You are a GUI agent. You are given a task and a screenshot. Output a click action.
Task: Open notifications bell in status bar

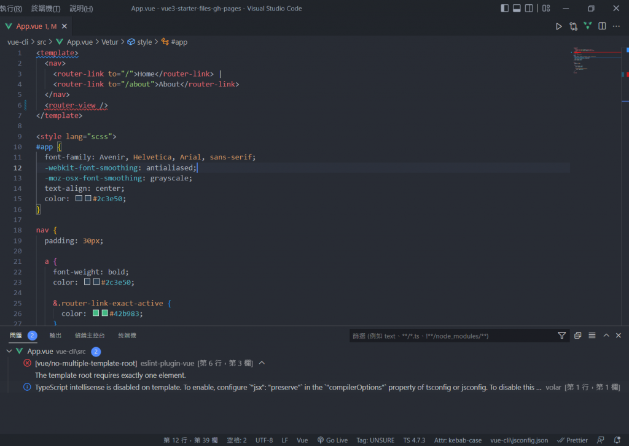point(617,440)
